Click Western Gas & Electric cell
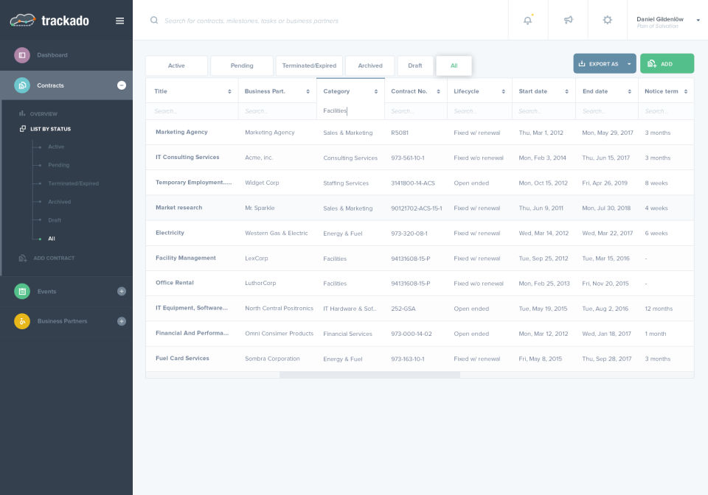Screen dimensions: 708x495 277,233
